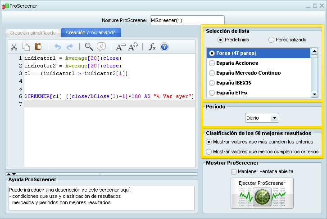Redo the last code edit
Screen dimensions: 327x219
(70, 47)
